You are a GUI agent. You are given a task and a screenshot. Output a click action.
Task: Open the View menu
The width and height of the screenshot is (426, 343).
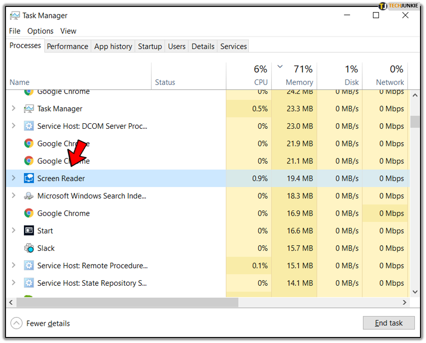pos(68,31)
